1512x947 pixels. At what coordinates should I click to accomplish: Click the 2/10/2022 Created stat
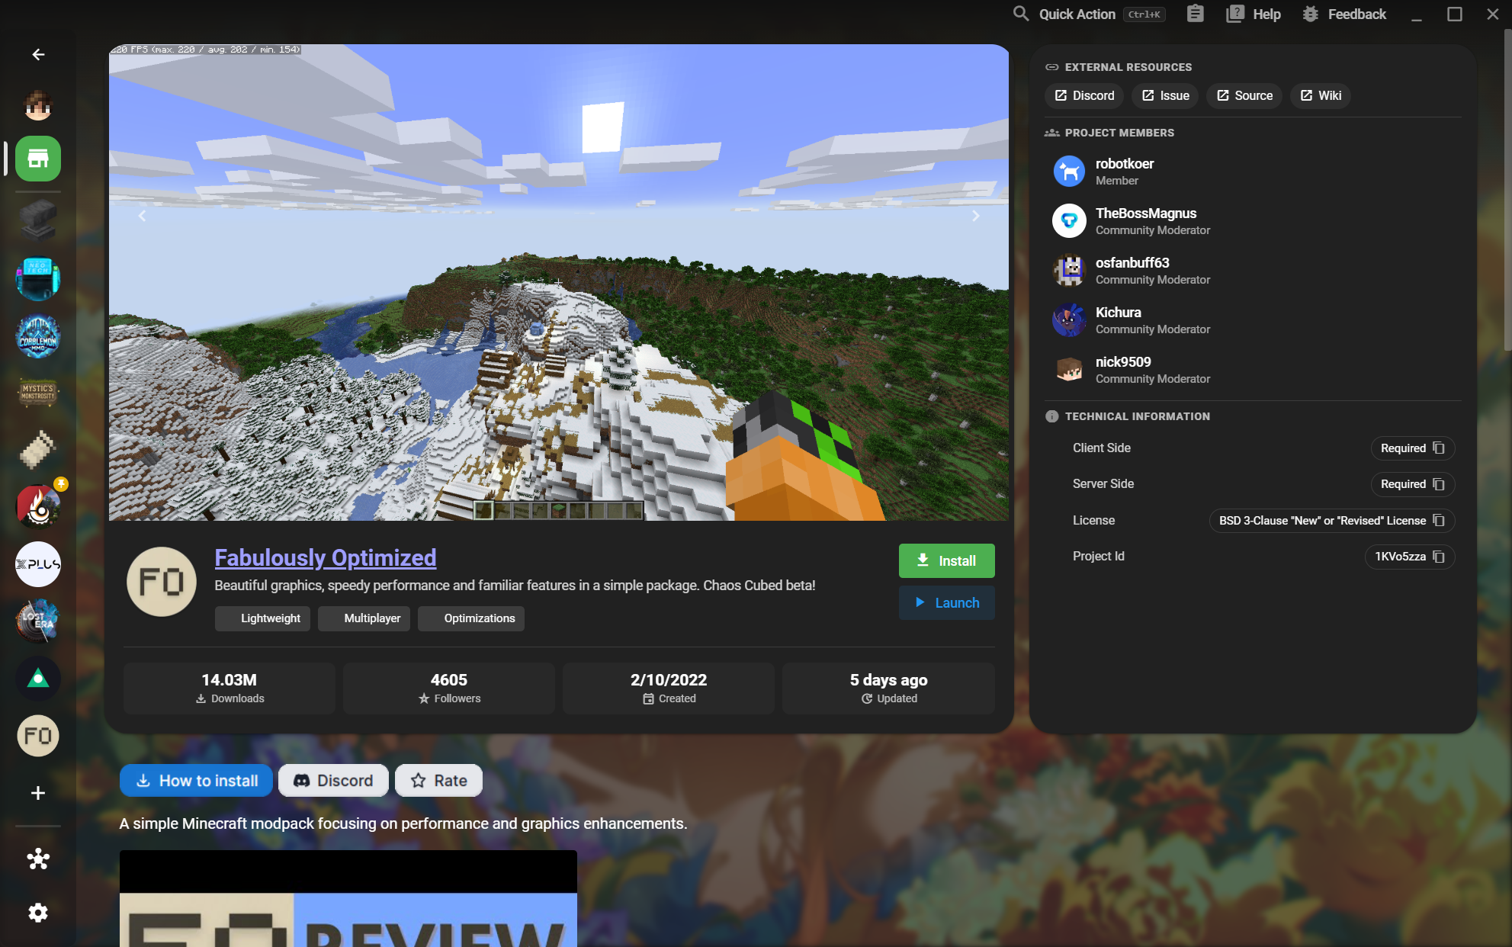click(x=669, y=688)
